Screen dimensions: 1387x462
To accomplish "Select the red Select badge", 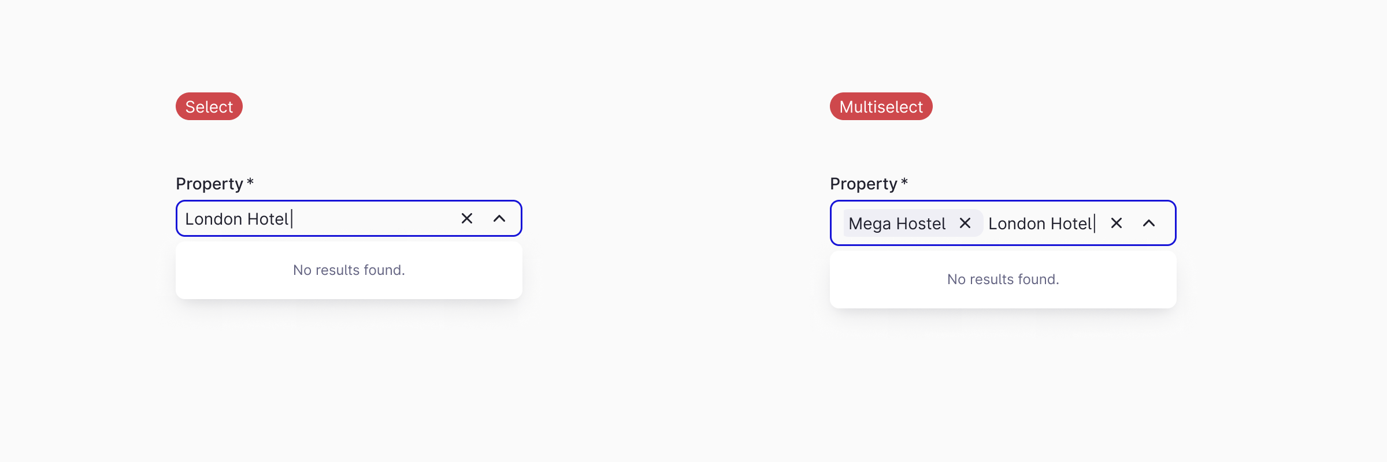I will point(209,106).
